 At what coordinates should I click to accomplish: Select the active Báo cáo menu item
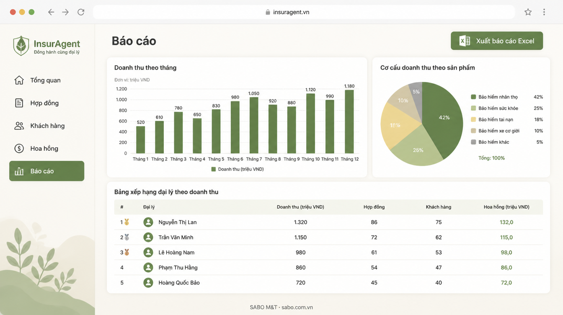coord(46,171)
